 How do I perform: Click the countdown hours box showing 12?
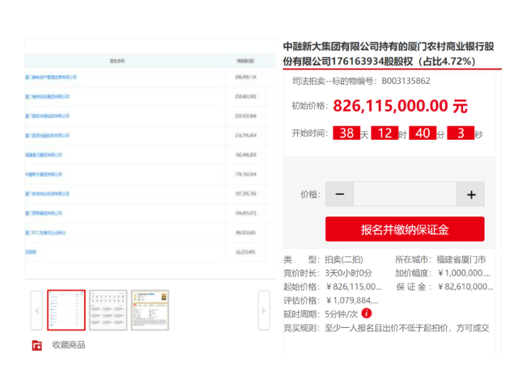pos(385,133)
